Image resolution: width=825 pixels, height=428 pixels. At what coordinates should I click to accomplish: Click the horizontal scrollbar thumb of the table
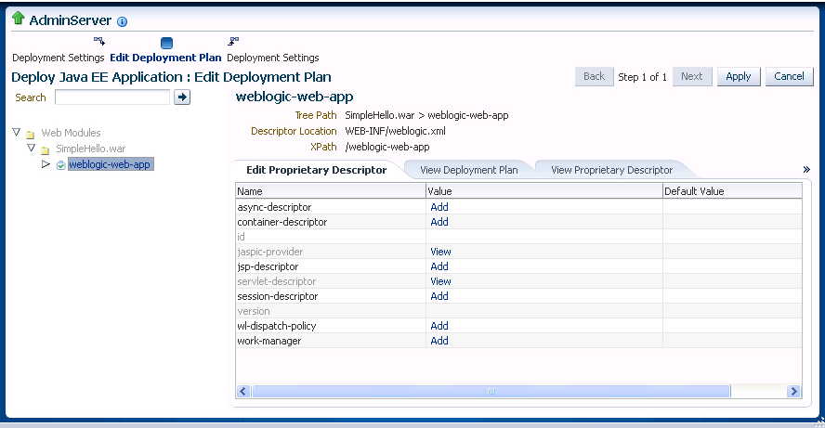[491, 391]
